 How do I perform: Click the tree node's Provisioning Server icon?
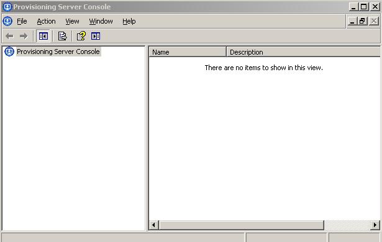[x=9, y=52]
